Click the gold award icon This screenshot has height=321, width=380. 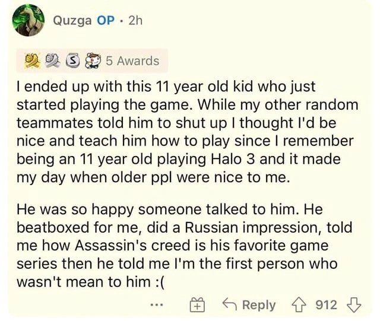pos(33,61)
